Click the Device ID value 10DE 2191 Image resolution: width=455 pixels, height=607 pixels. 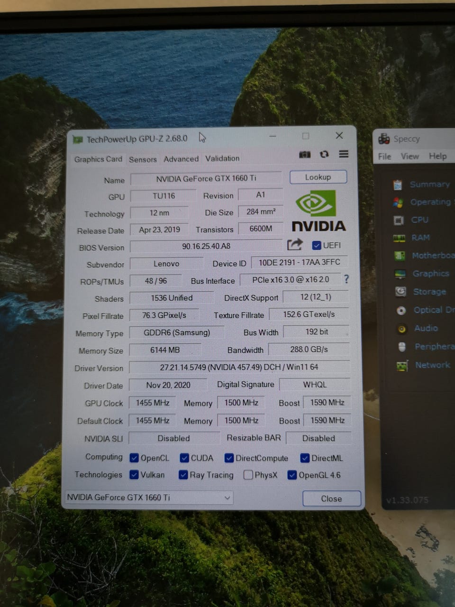click(299, 262)
